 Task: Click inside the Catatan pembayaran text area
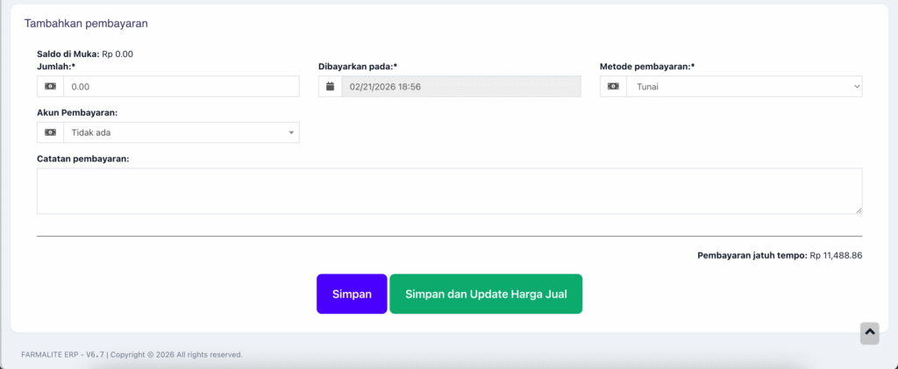pos(449,191)
